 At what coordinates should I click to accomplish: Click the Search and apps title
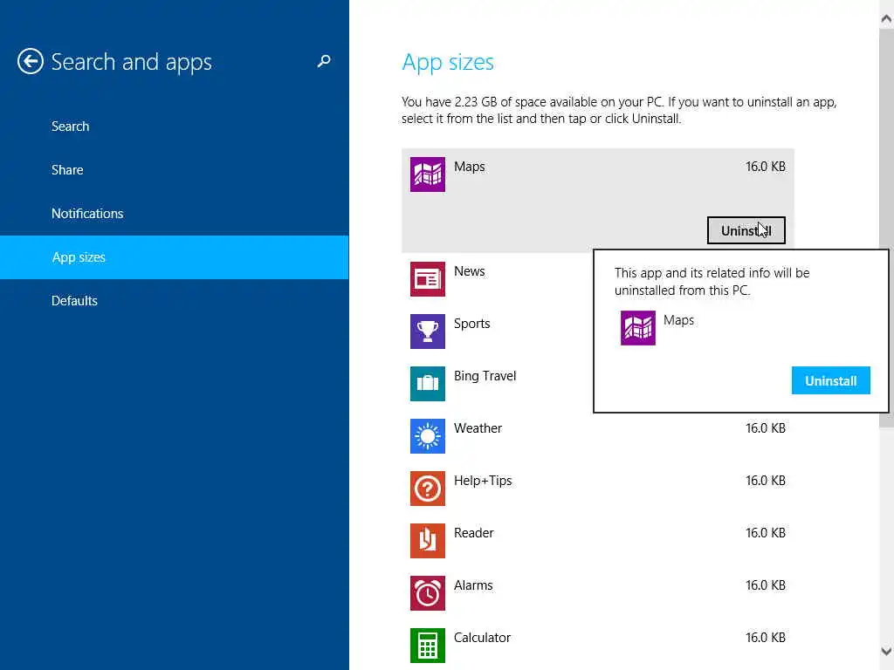(x=131, y=62)
